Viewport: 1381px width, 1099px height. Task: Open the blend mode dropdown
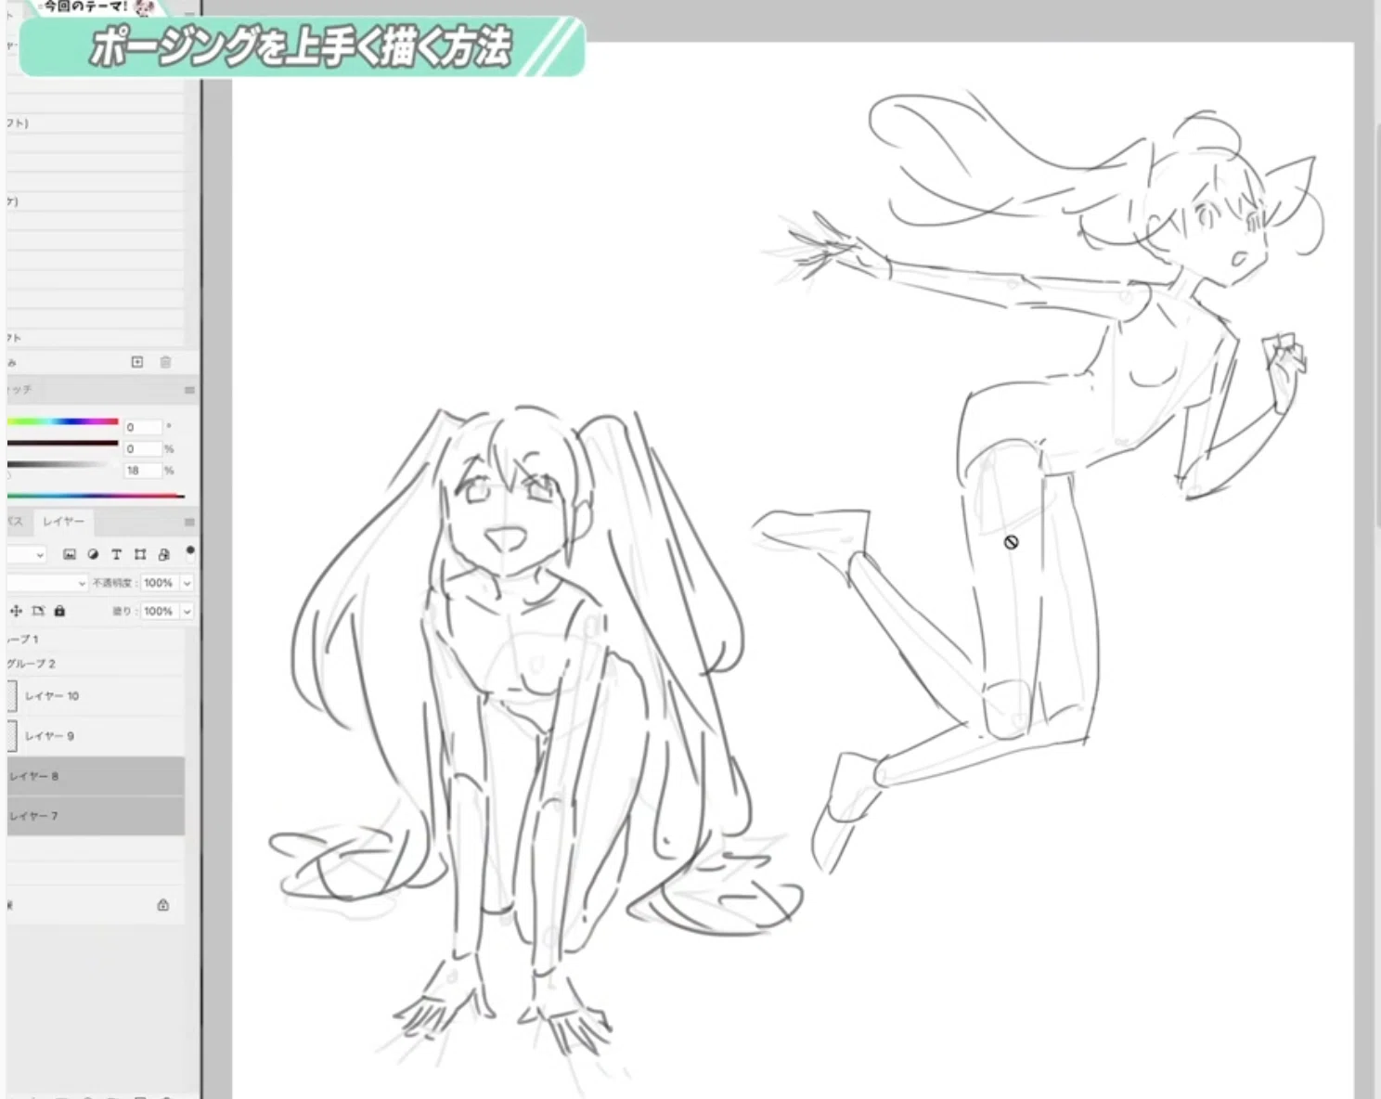pos(46,583)
